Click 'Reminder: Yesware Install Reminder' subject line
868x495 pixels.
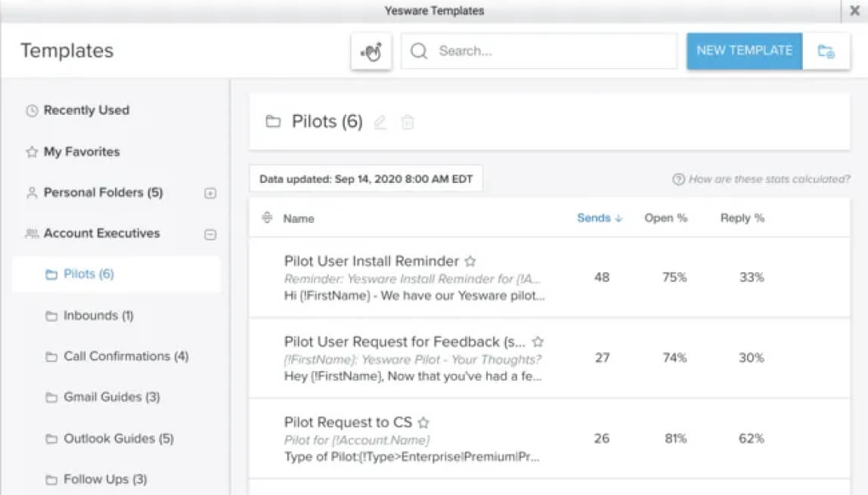pos(412,279)
